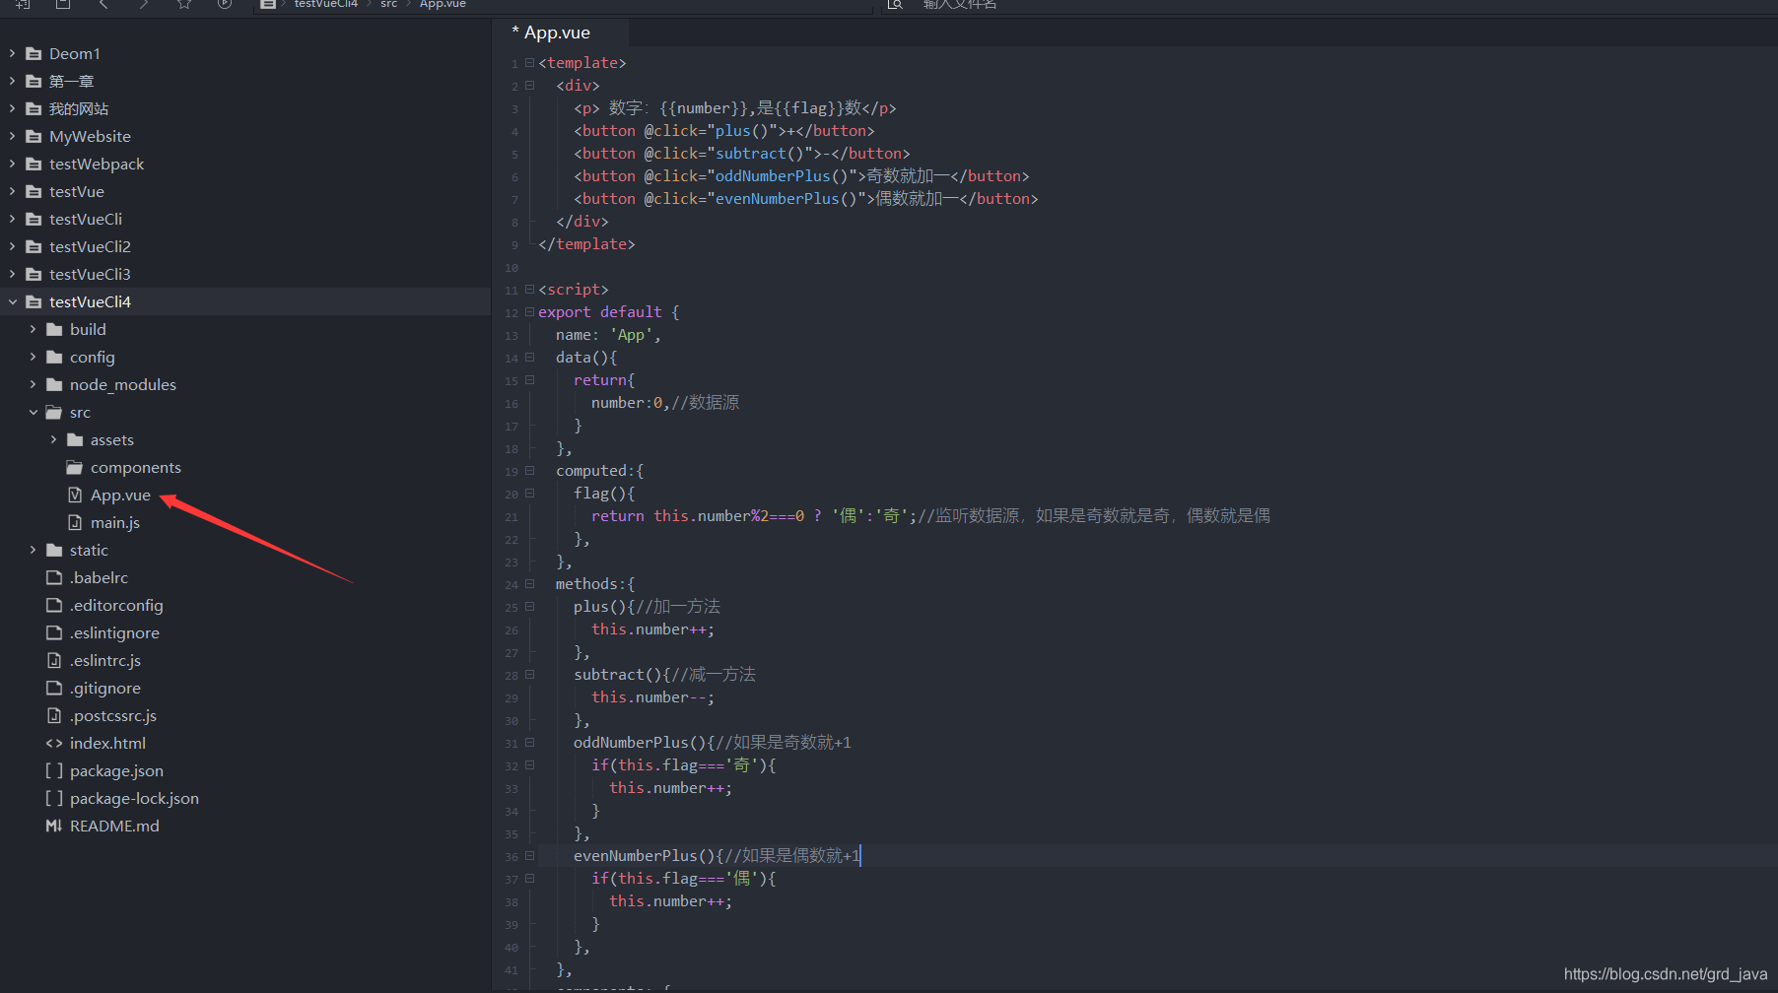This screenshot has width=1778, height=993.
Task: Select the App.vue editor tab
Action: tap(560, 33)
